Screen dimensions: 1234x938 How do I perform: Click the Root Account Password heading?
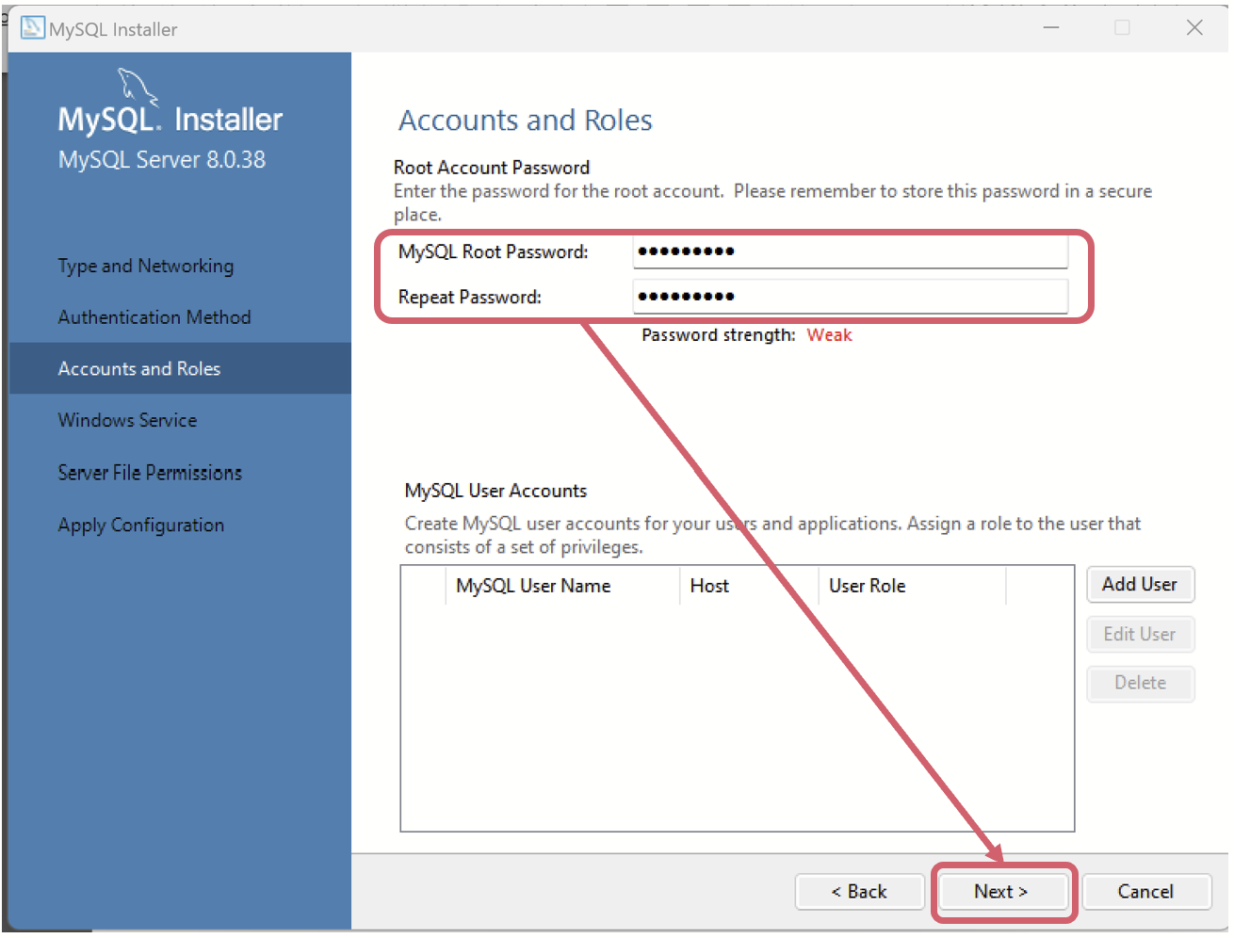[x=492, y=168]
